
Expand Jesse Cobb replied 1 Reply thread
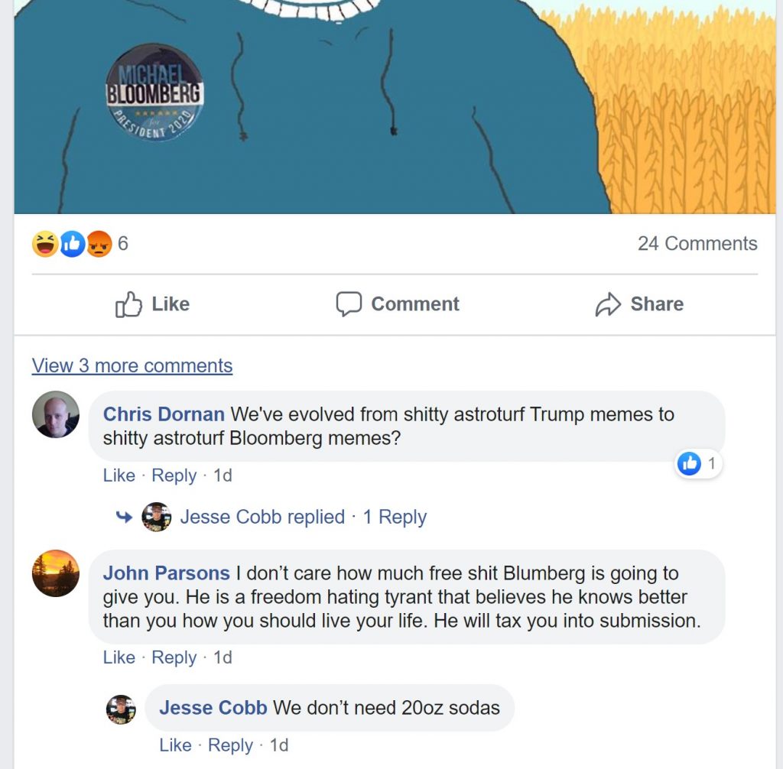pos(303,517)
